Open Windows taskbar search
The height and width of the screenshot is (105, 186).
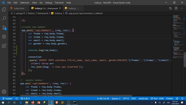pos(9,102)
